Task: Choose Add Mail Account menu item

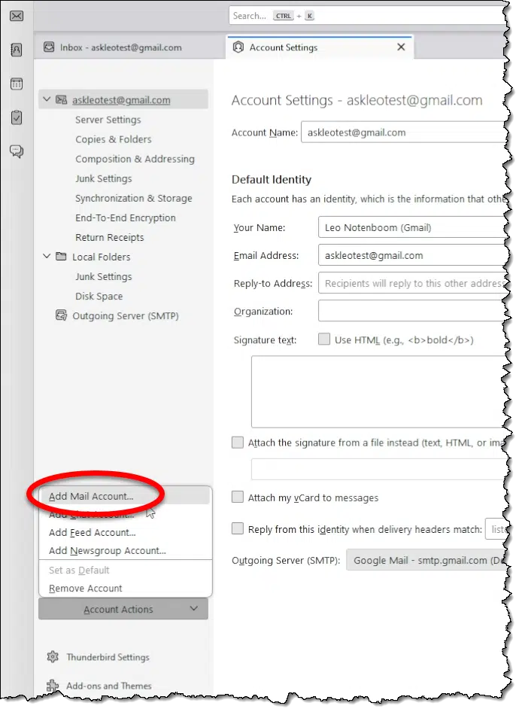Action: [125, 496]
